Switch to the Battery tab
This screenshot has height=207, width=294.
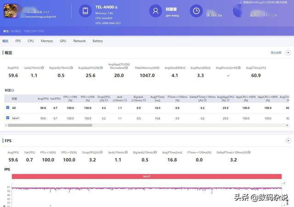[x=98, y=41]
